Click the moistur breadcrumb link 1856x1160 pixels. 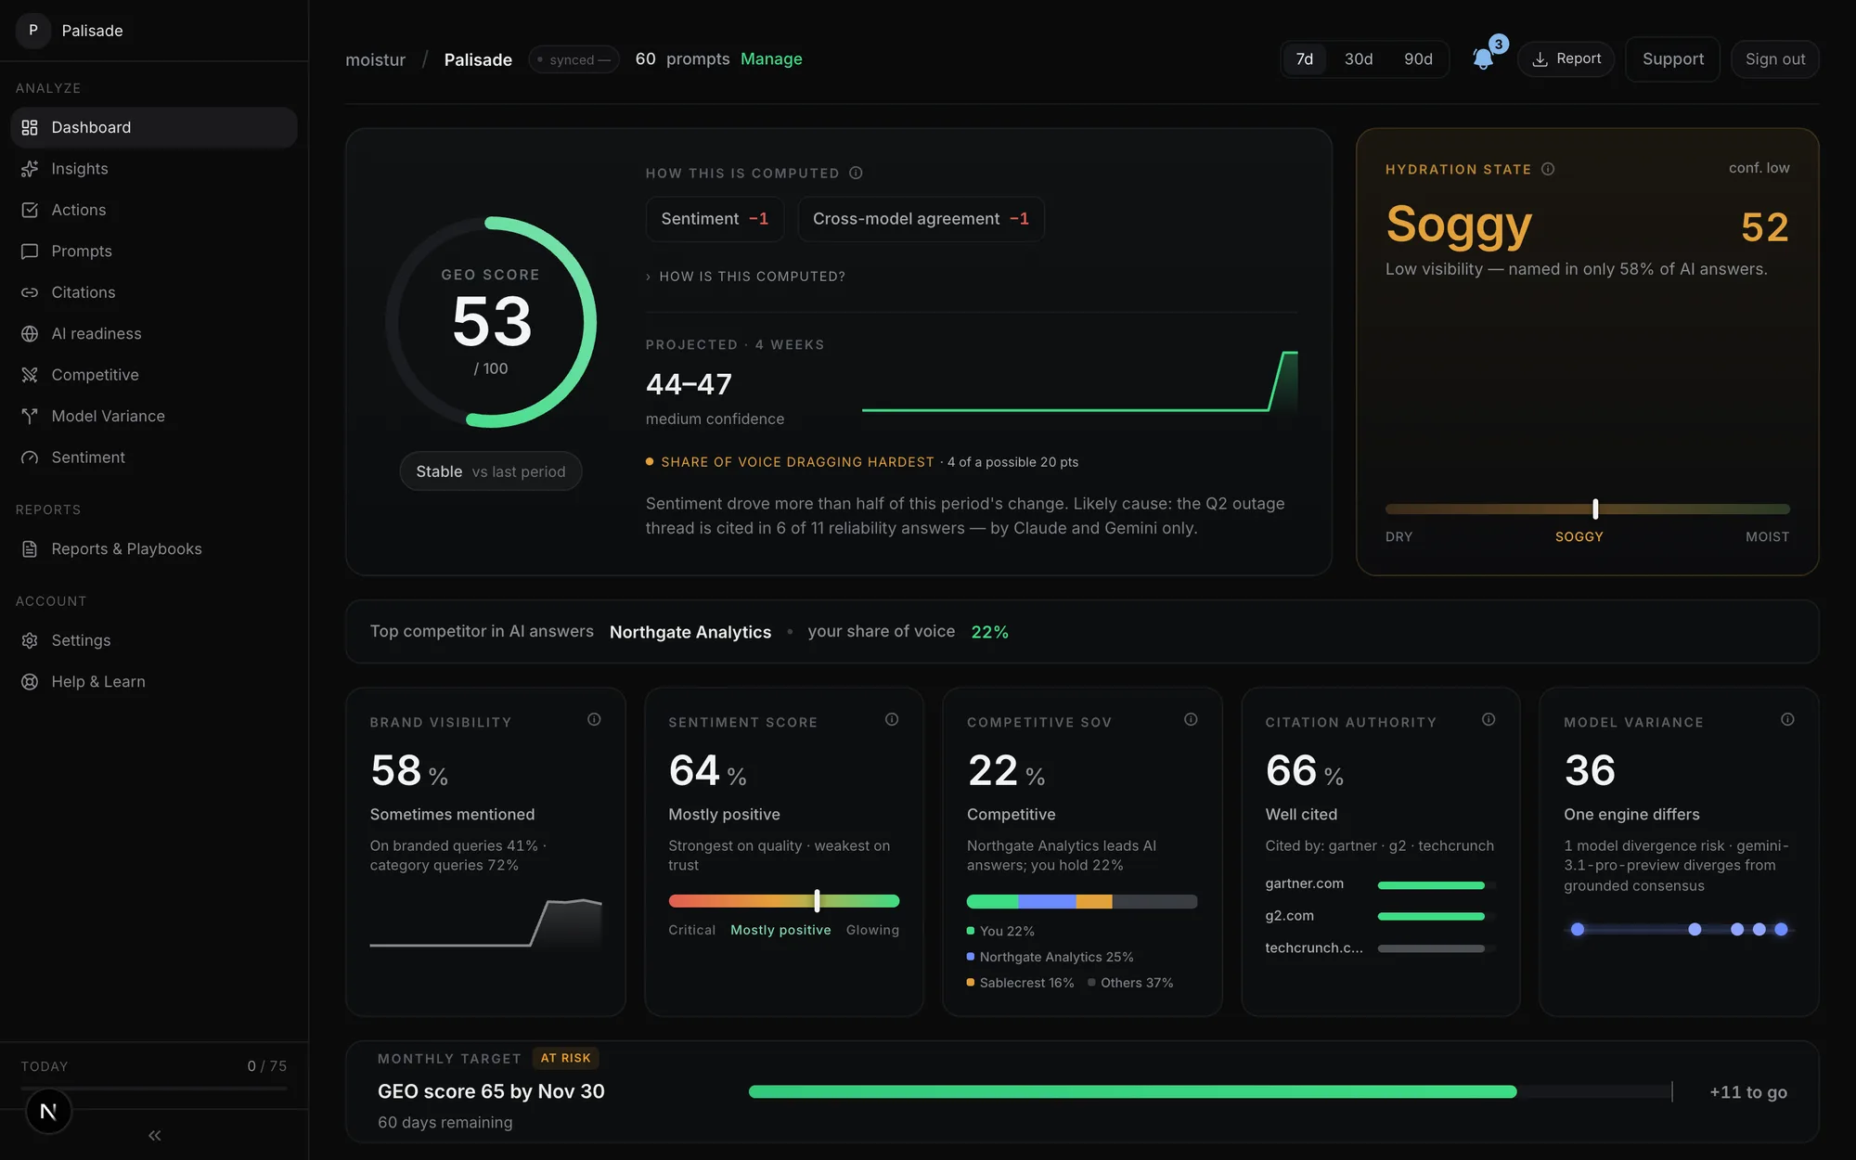coord(375,59)
